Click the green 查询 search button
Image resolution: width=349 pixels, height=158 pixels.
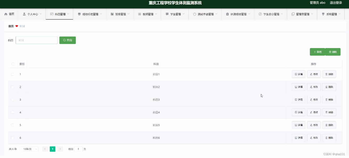pos(68,40)
